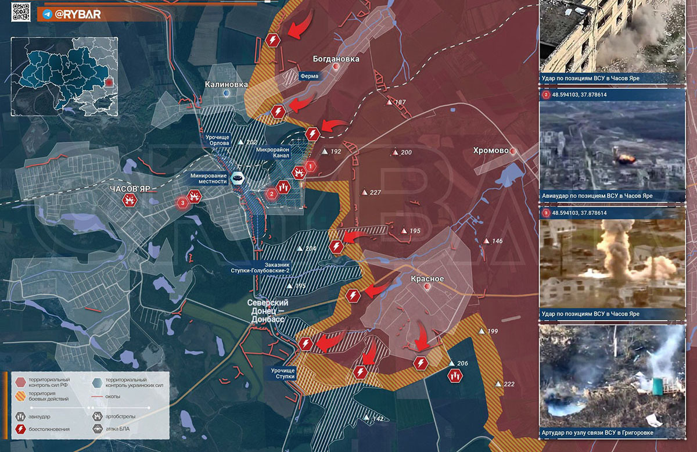The width and height of the screenshot is (697, 452).
Task: Click the numbered marker 2 on the map
Action: coord(271,195)
